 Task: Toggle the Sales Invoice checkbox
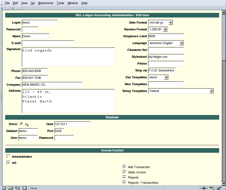pyautogui.click(x=124, y=172)
